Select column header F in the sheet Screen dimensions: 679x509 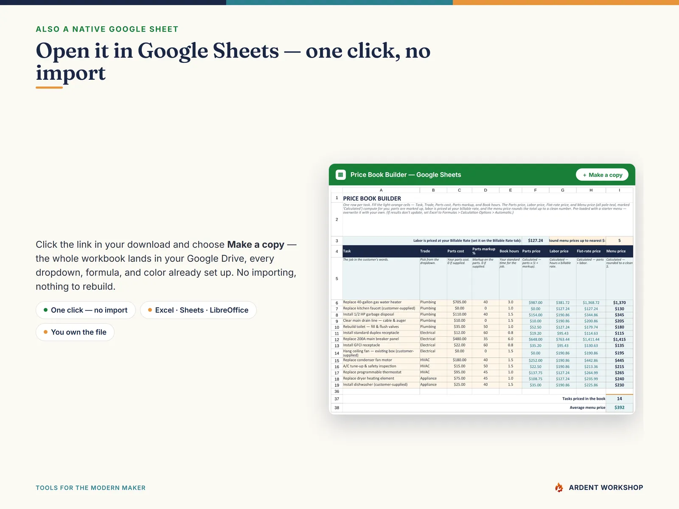[x=536, y=190]
